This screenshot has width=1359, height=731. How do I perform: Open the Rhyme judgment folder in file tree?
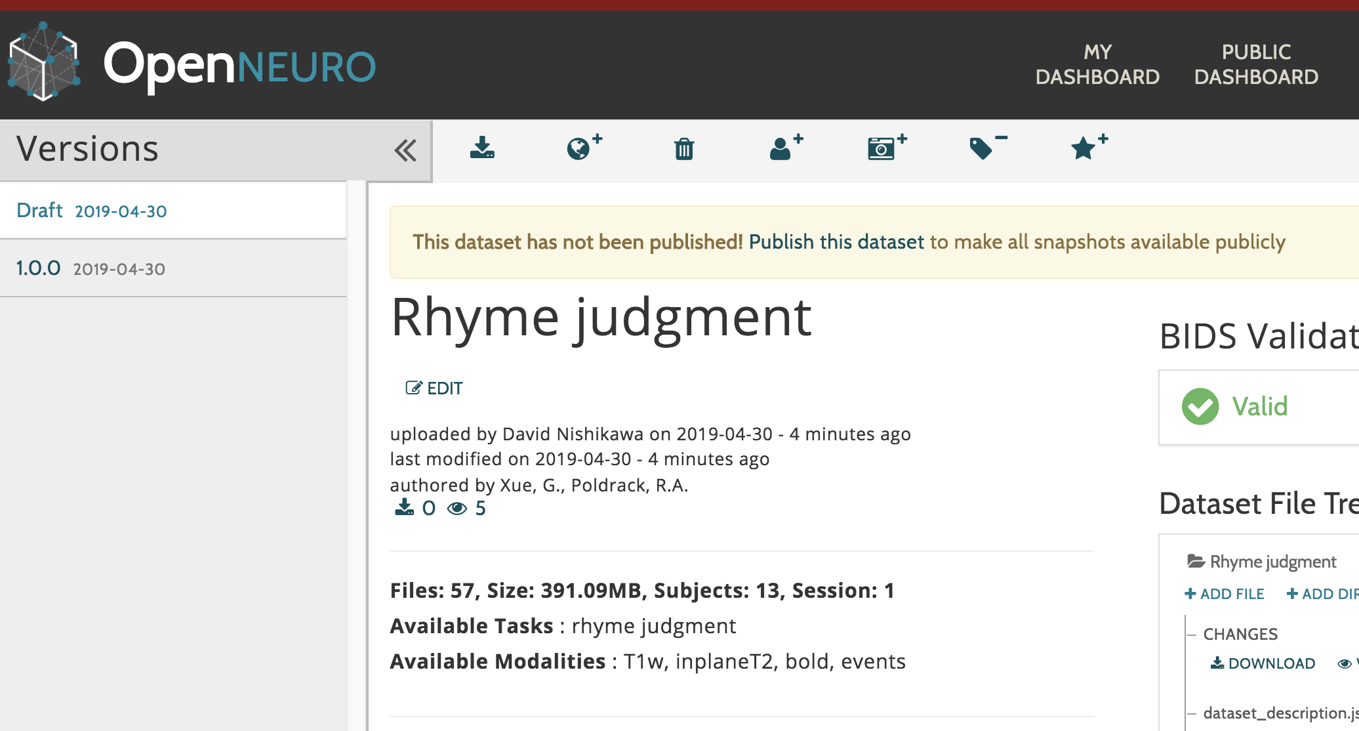click(1263, 561)
